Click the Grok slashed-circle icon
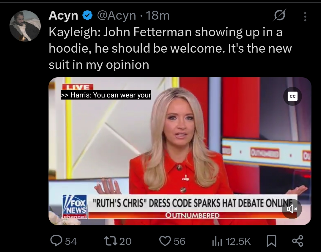Viewport: 321px width, 252px height. tap(279, 15)
